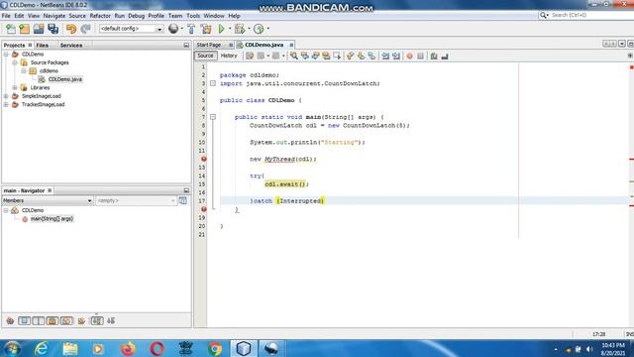Open the Tools menu

(x=193, y=16)
